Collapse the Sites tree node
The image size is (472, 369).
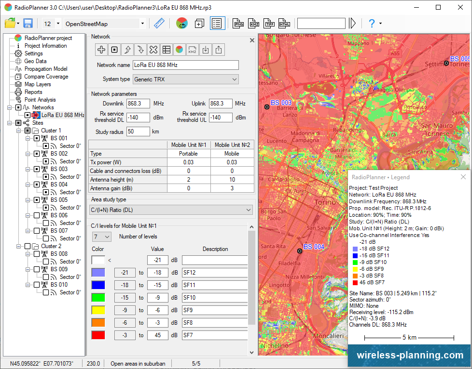9,123
